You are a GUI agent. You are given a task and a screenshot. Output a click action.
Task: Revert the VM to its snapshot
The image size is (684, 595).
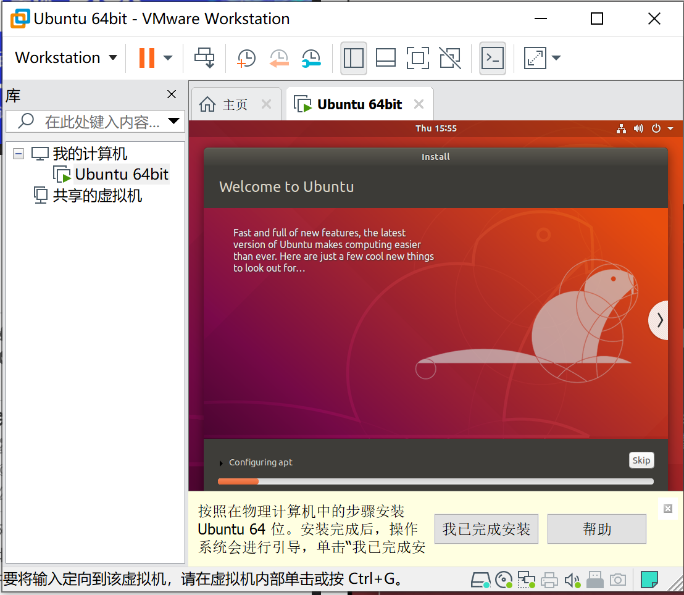pos(278,57)
